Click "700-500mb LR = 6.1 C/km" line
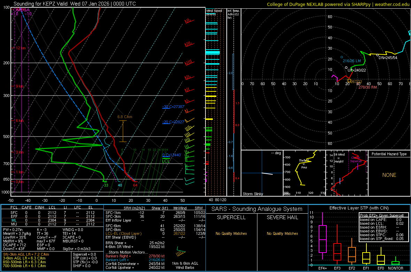 pyautogui.click(x=24, y=266)
